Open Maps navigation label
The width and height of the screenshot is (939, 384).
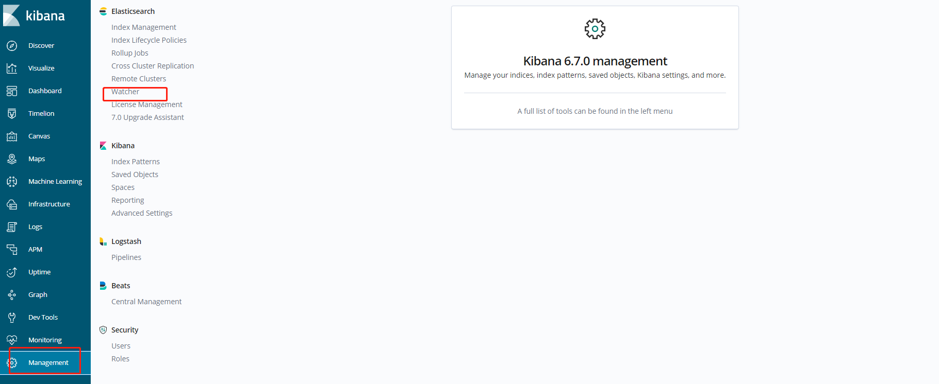[x=37, y=159]
